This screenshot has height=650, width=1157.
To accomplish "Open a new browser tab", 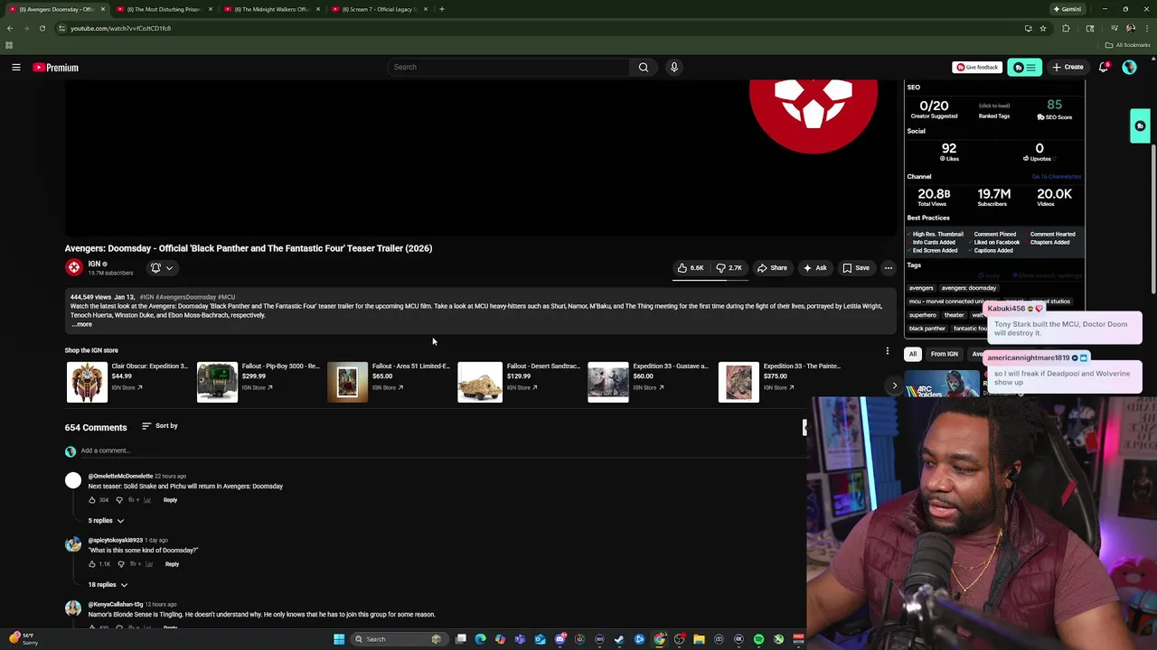I will [441, 9].
